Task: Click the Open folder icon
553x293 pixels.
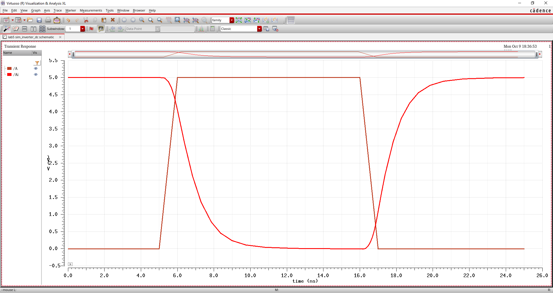Action: coord(30,20)
